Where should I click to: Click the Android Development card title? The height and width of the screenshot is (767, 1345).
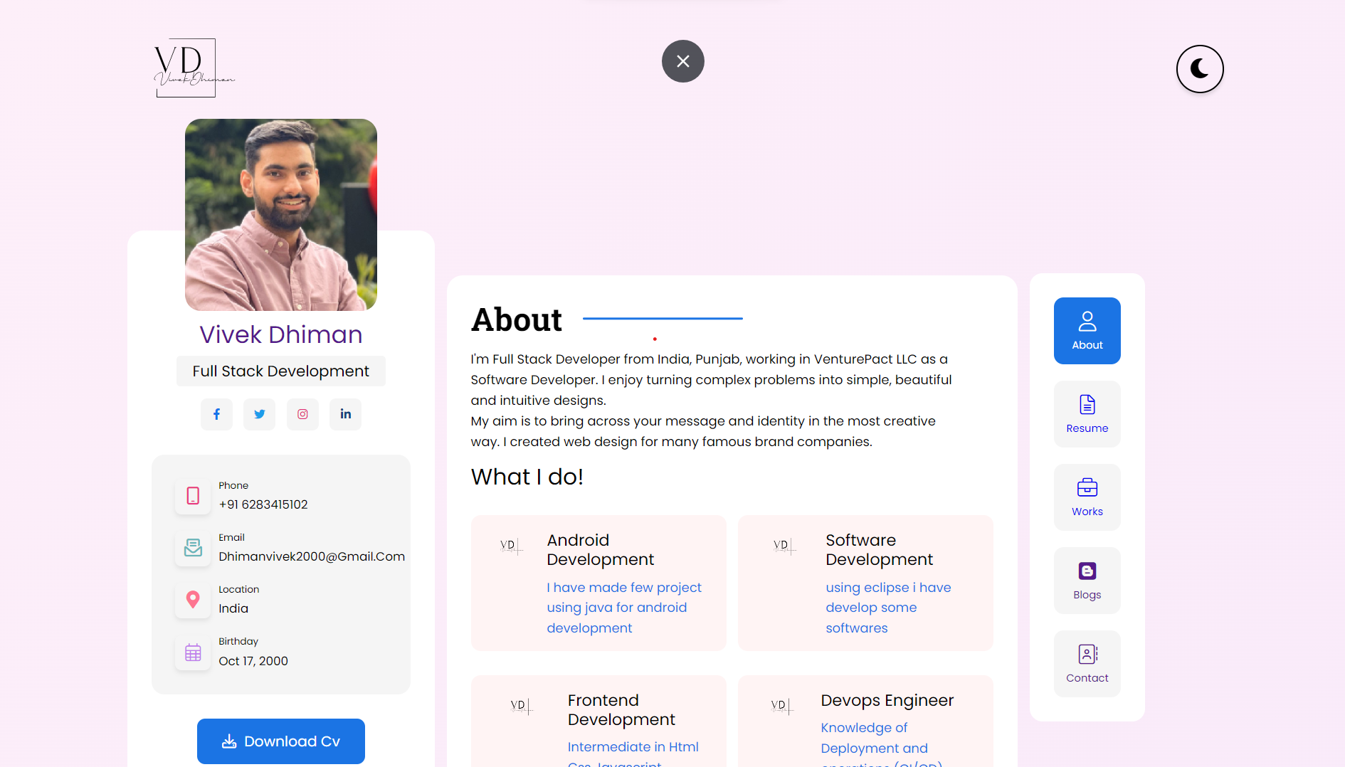click(x=600, y=550)
